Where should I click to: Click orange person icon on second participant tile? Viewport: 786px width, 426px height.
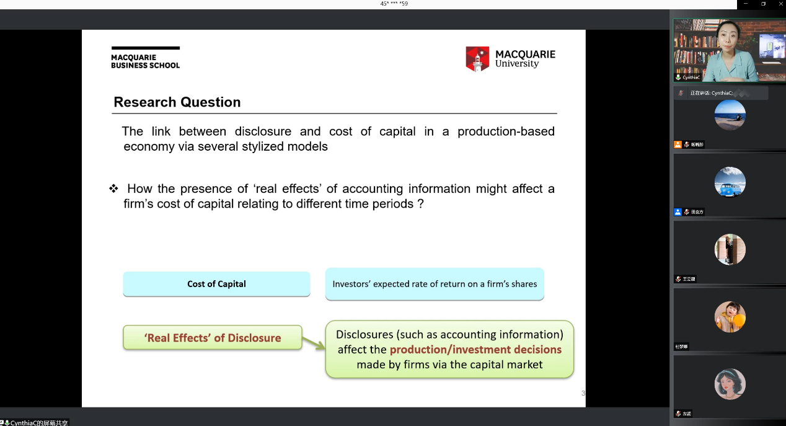click(x=678, y=144)
